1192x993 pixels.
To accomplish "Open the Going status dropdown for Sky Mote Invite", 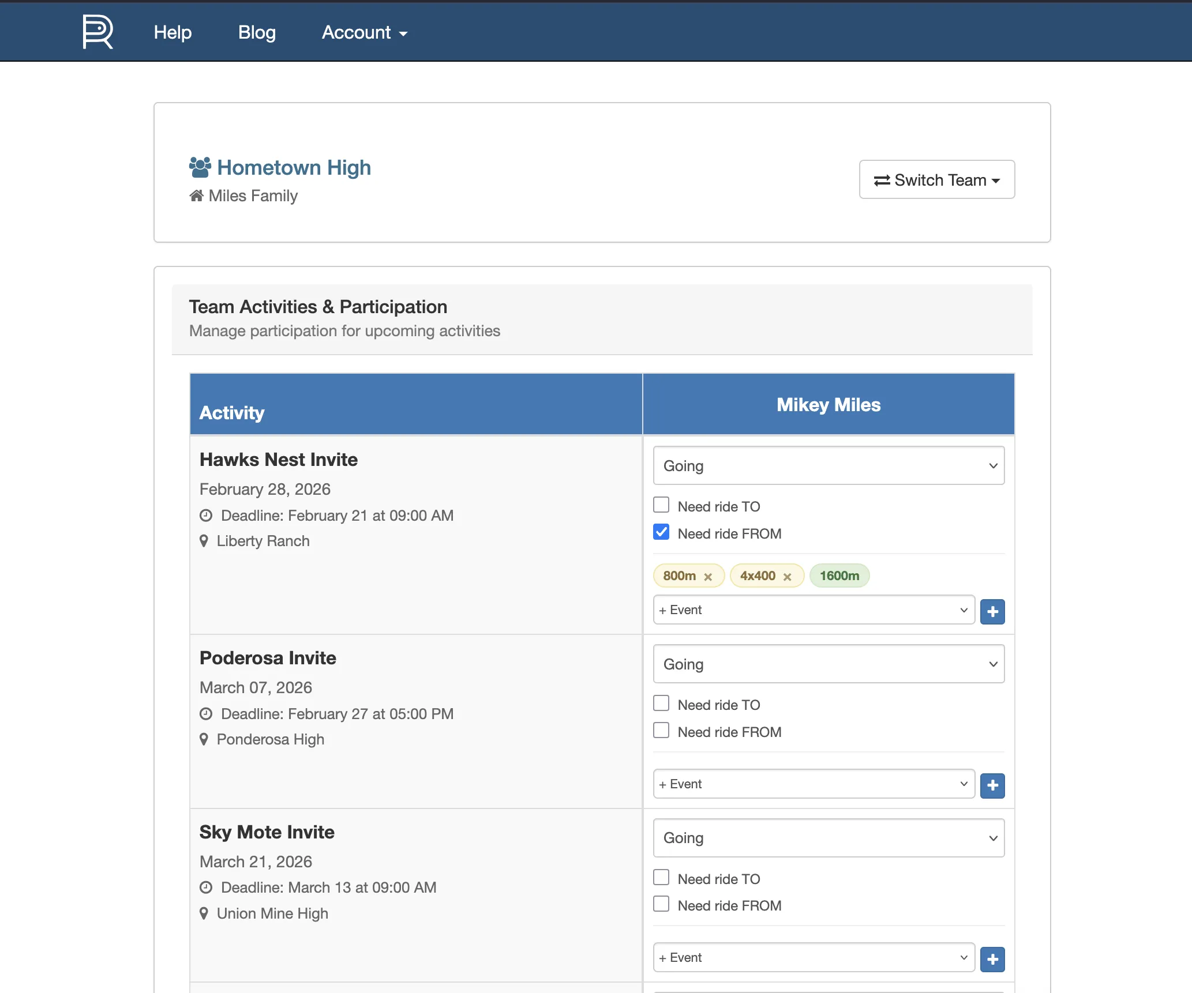I will point(829,838).
